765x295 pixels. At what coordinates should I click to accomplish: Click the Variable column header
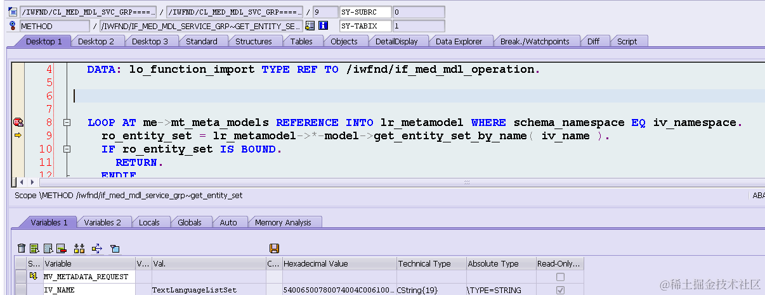(88, 263)
